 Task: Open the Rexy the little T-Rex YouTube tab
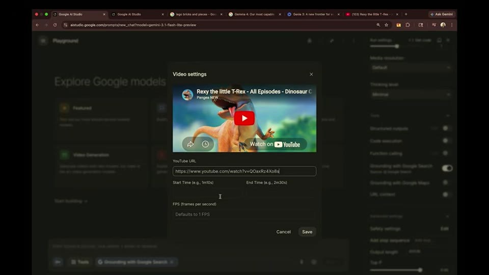click(371, 14)
